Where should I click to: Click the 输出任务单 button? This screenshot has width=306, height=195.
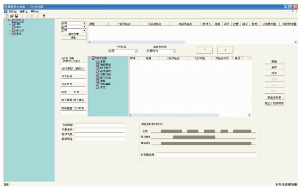tap(274, 97)
